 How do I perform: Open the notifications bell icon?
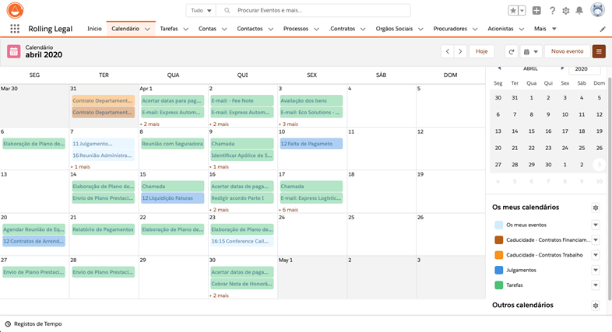click(579, 11)
